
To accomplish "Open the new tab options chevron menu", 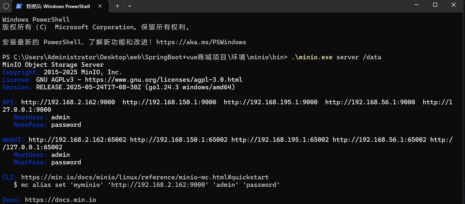I will [130, 6].
